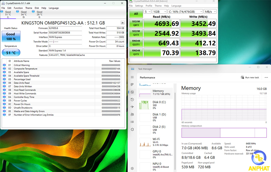
Task: Open Settings menu in CrystalDiskMark
Action: (x=139, y=6)
